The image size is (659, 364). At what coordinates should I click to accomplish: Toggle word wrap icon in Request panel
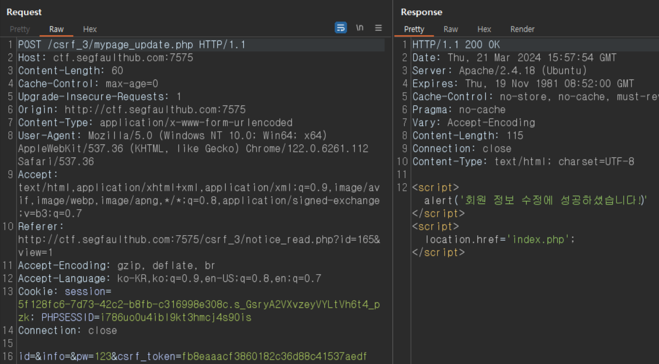pos(340,28)
